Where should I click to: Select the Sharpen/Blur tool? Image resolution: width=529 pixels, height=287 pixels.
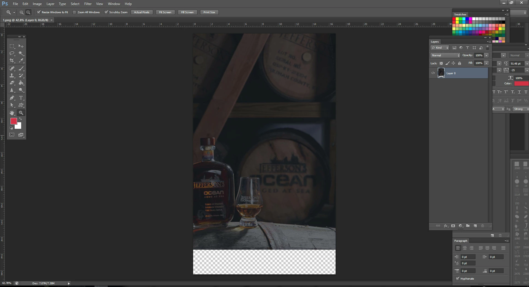click(x=12, y=90)
